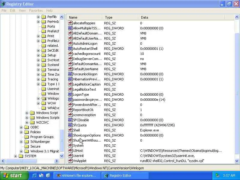The image size is (240, 180).
Task: Select the passwordexpiryw value name
Action: 87,100
